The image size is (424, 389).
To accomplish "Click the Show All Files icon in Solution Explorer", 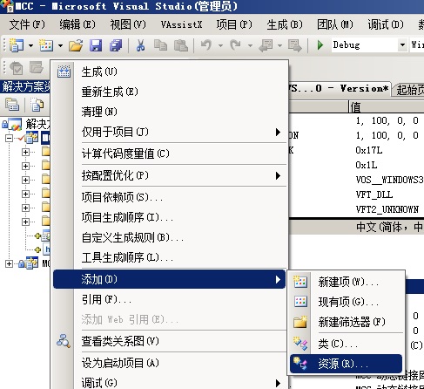I will click(x=37, y=105).
